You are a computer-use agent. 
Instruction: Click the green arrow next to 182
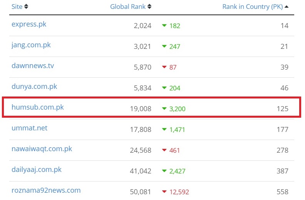tap(164, 25)
